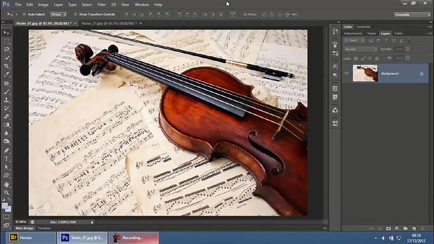Image resolution: width=434 pixels, height=244 pixels.
Task: Open the Auto-Select Group dropdown
Action: coord(59,15)
